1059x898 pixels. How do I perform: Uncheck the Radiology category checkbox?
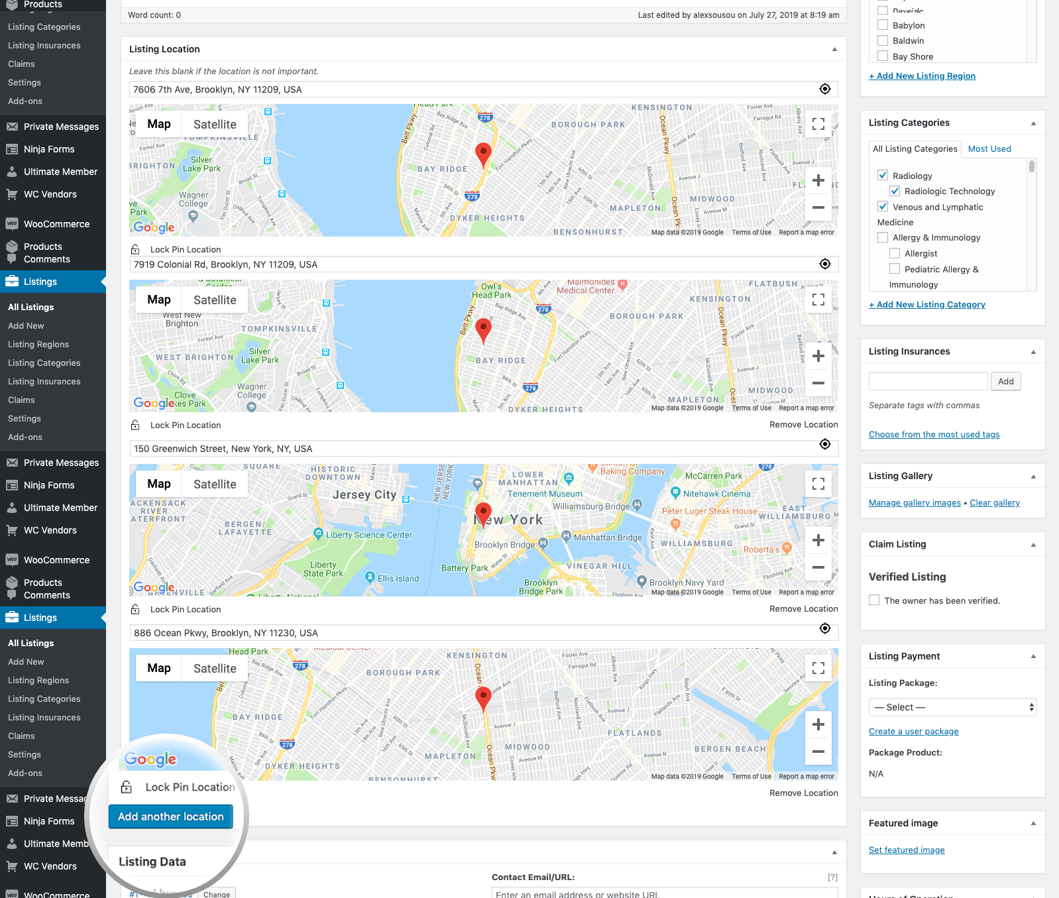click(x=883, y=176)
